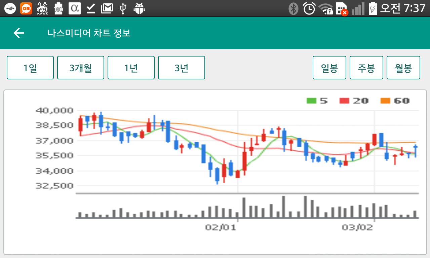Screen dimensions: 430x258
Task: Tap the charging battery status icon
Action: pos(373,8)
